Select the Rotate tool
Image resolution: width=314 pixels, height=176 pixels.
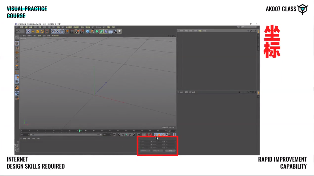[42, 31]
